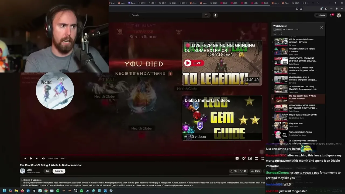Open Louni channel name link under title
Screen dimensions: 345x194
[x=29, y=170]
